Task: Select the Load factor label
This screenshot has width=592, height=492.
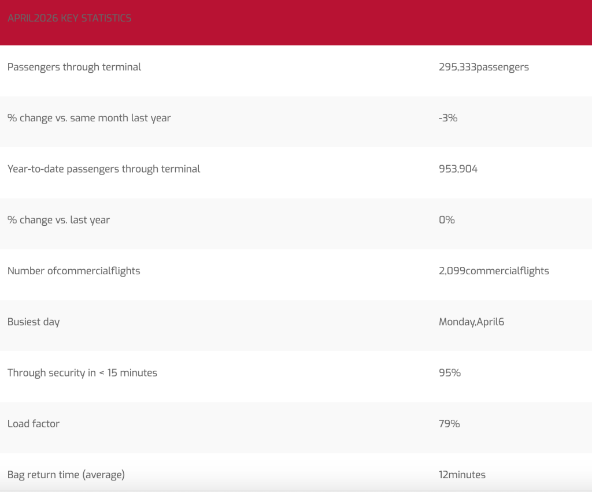Action: click(x=34, y=423)
